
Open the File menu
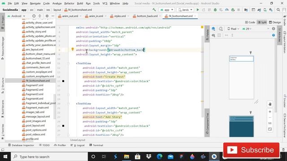coord(10,3)
